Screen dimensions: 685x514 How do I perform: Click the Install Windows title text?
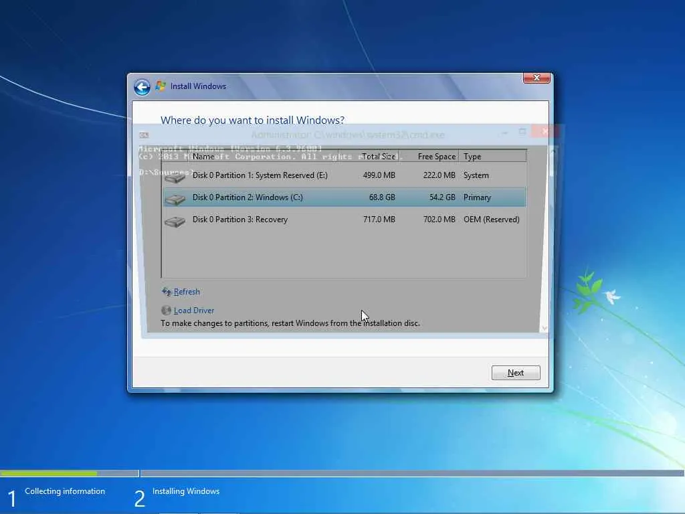click(x=198, y=86)
